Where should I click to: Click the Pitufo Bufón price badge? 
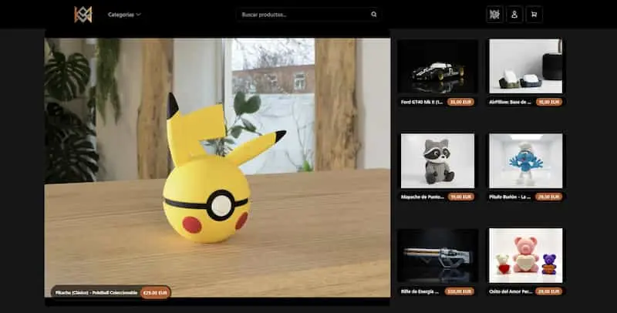coord(548,197)
